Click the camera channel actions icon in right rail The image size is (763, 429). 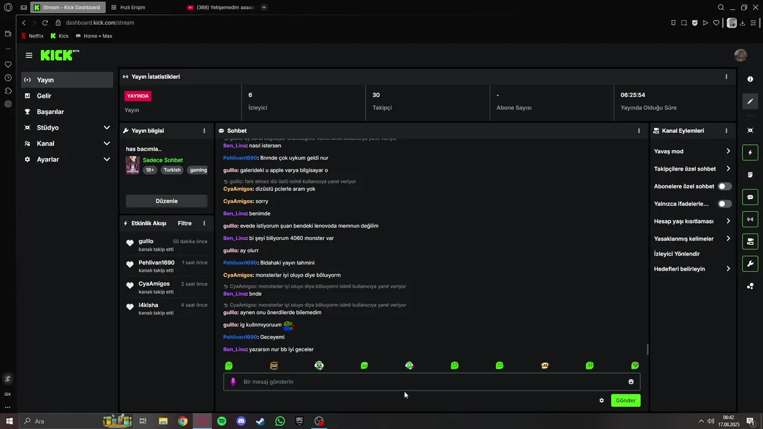point(750,241)
